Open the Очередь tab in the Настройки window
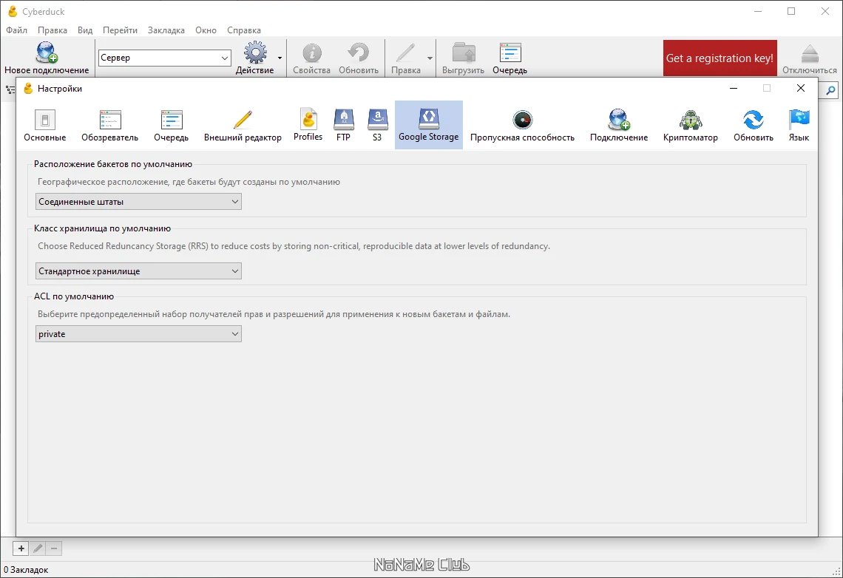Viewport: 843px width, 578px height. (x=171, y=125)
